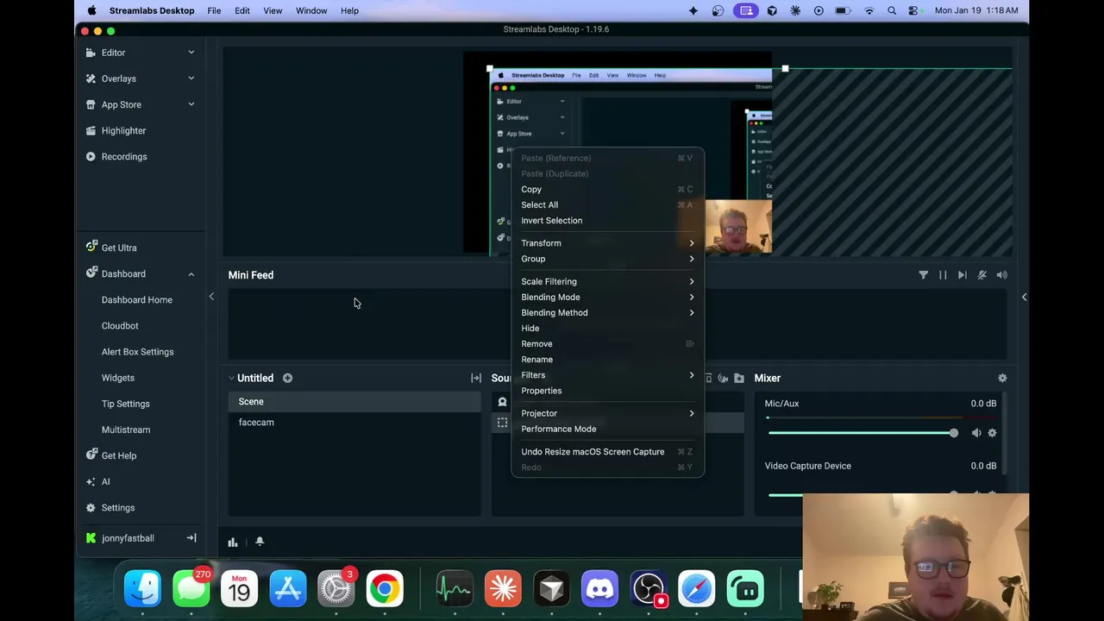Viewport: 1104px width, 621px height.
Task: Filter the Mini Feed events
Action: 923,275
